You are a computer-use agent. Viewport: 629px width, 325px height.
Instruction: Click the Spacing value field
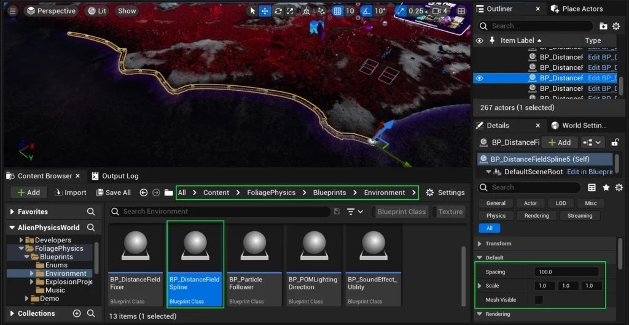tap(566, 272)
